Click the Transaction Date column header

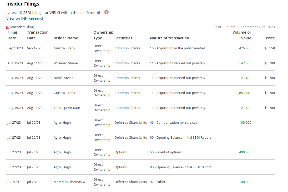[x=38, y=35]
